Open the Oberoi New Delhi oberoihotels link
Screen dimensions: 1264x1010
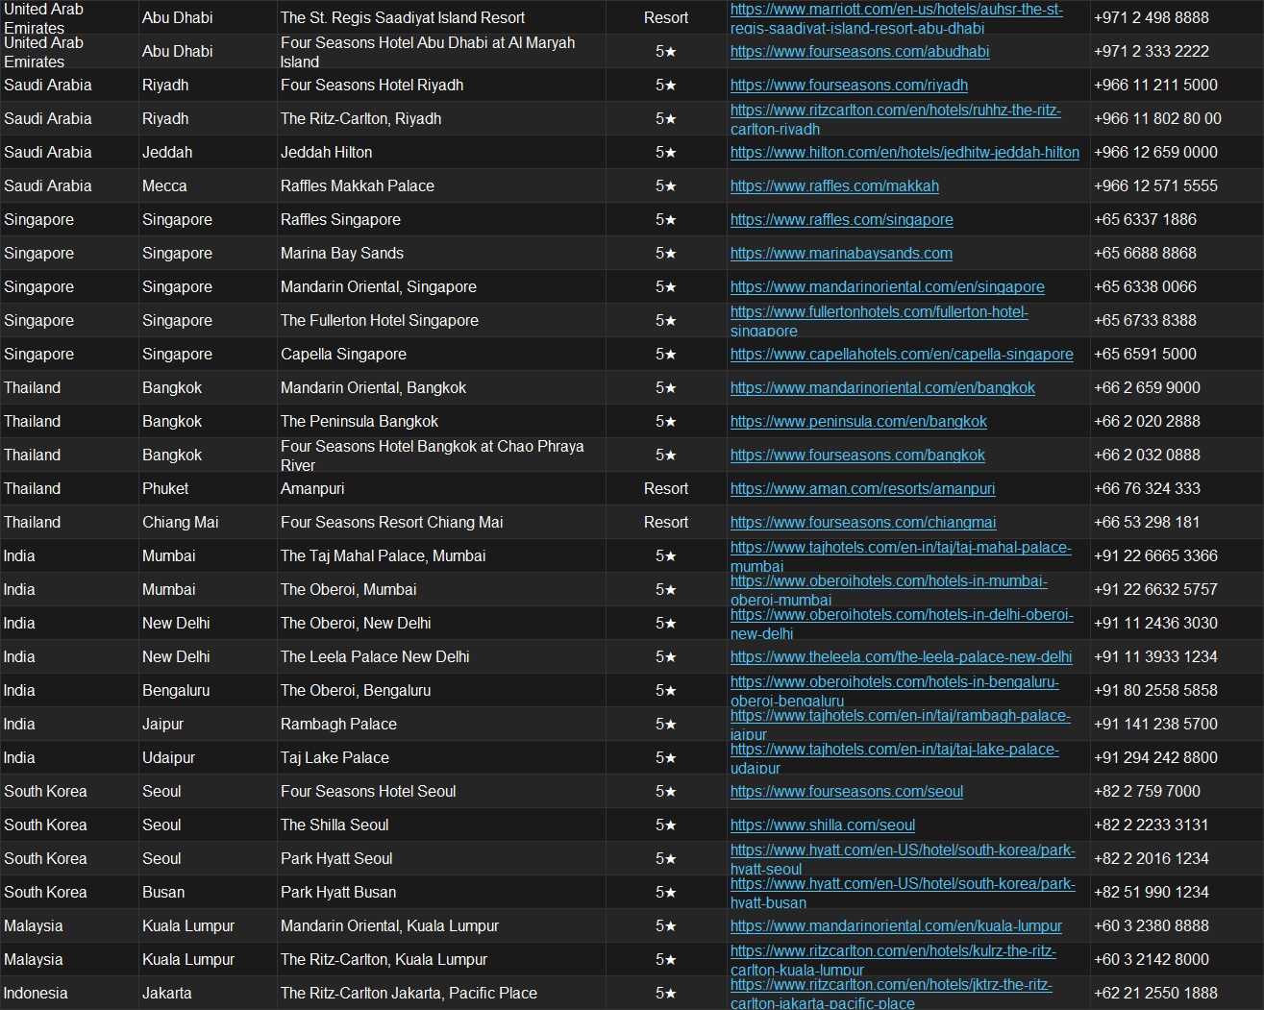[x=902, y=624]
